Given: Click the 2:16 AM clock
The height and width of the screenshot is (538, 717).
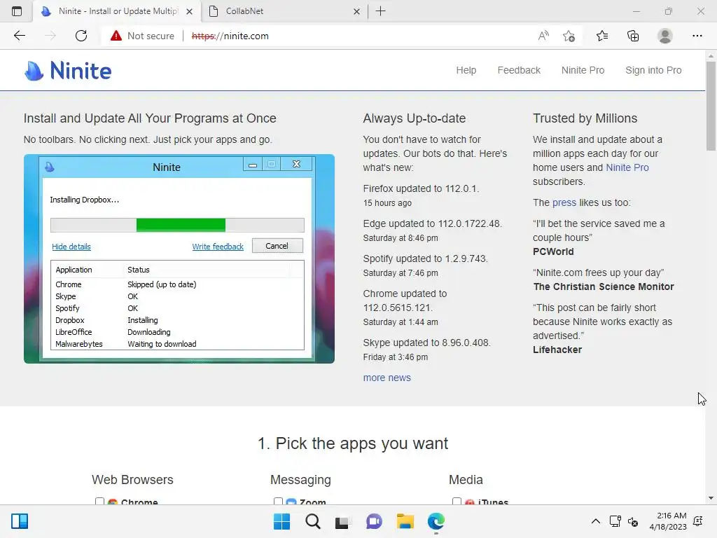Looking at the screenshot, I should tap(671, 516).
